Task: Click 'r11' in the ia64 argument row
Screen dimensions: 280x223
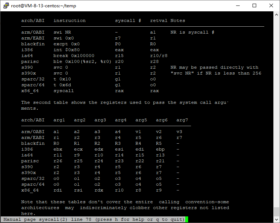Action: pos(58,155)
